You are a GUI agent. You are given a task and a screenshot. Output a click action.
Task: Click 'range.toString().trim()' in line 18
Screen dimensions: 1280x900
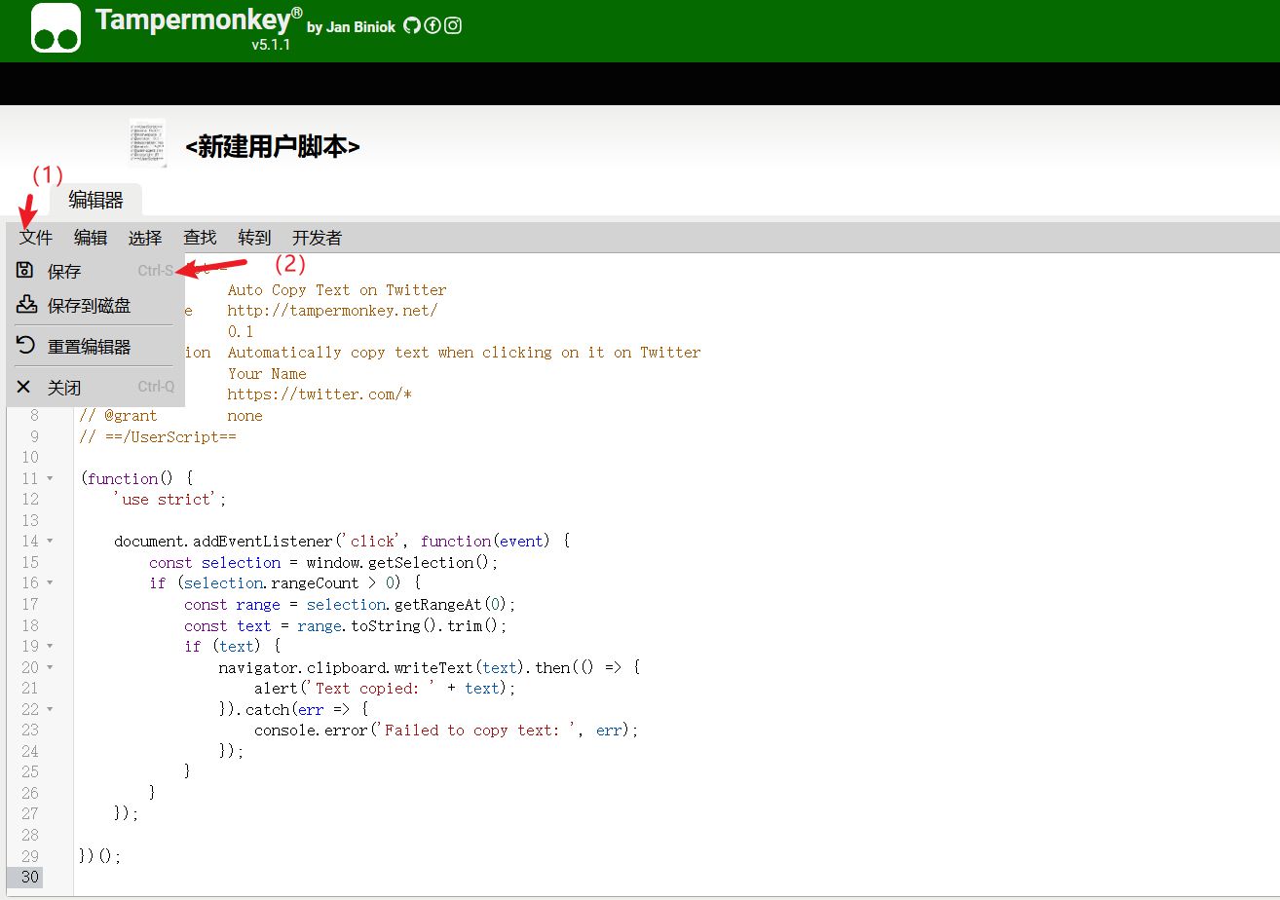click(398, 625)
